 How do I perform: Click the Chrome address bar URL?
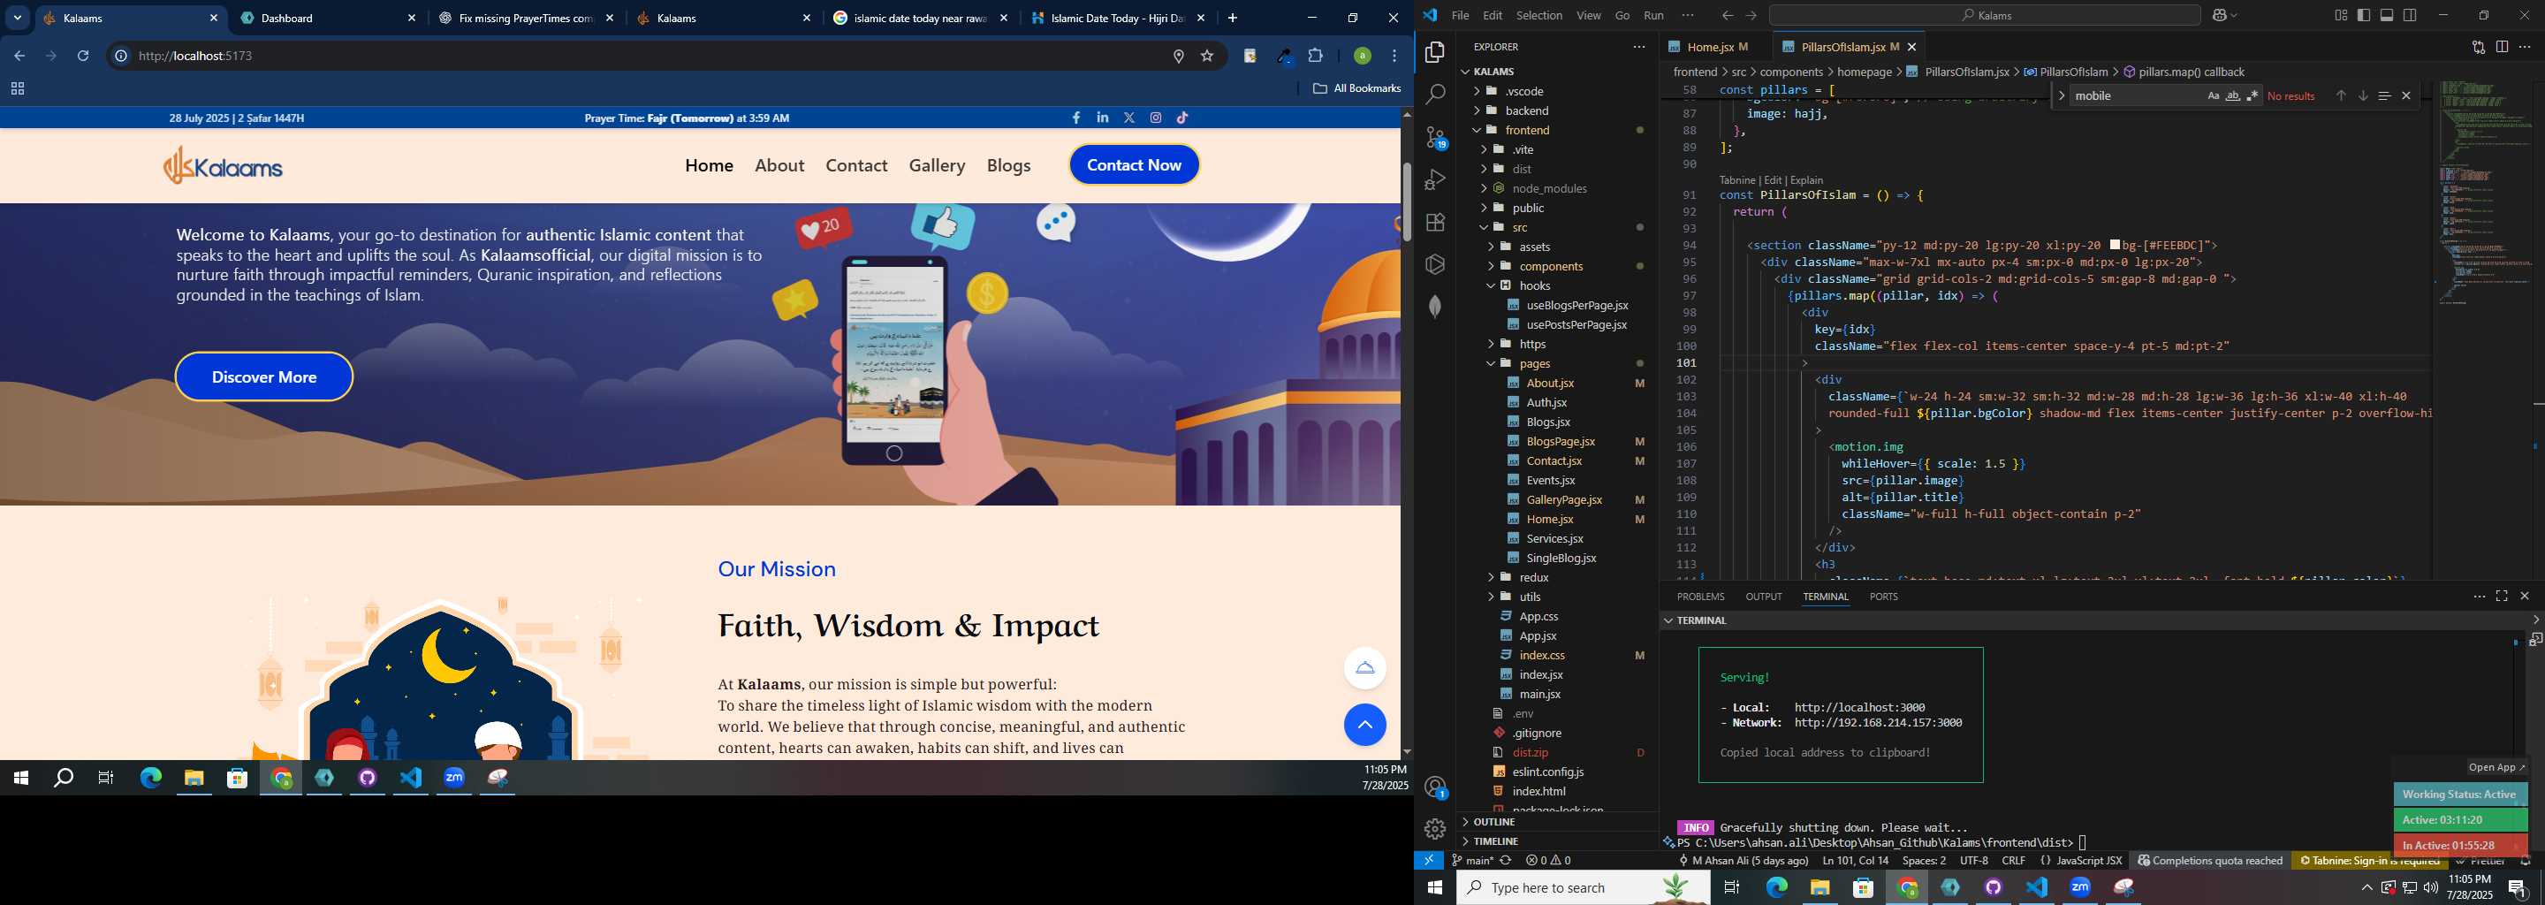[195, 57]
